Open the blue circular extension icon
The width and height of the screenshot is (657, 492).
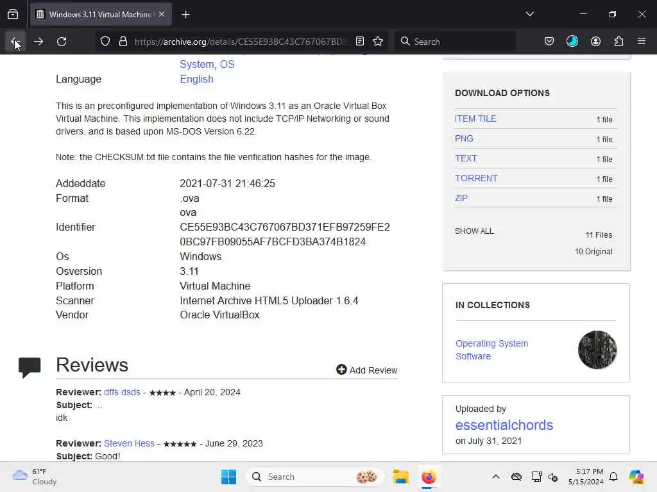572,42
